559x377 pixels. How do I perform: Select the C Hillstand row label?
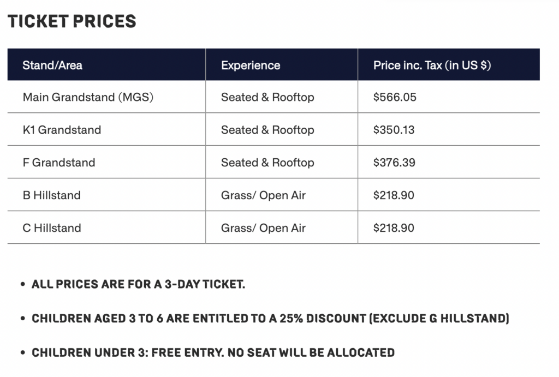click(x=52, y=228)
